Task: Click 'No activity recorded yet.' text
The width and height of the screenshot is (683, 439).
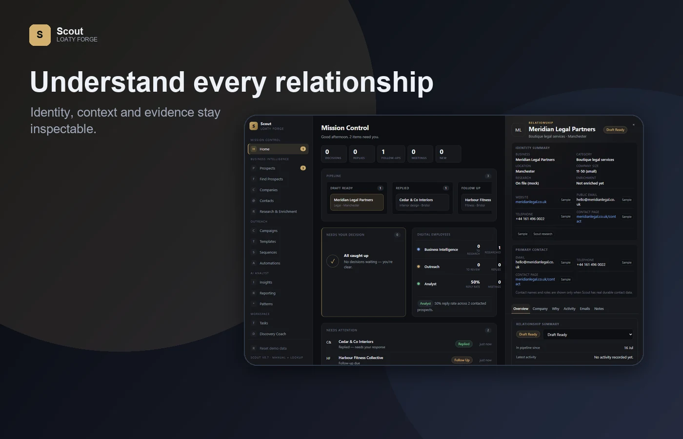Action: click(x=613, y=357)
